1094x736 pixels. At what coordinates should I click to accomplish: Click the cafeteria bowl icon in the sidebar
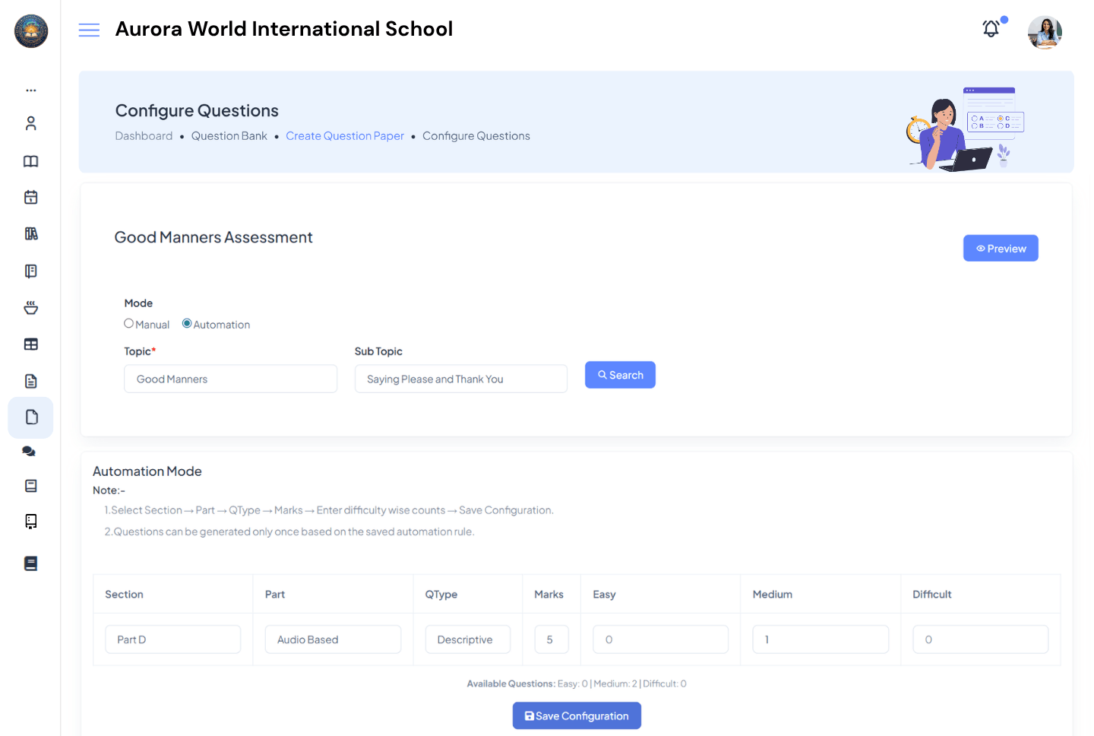30,307
